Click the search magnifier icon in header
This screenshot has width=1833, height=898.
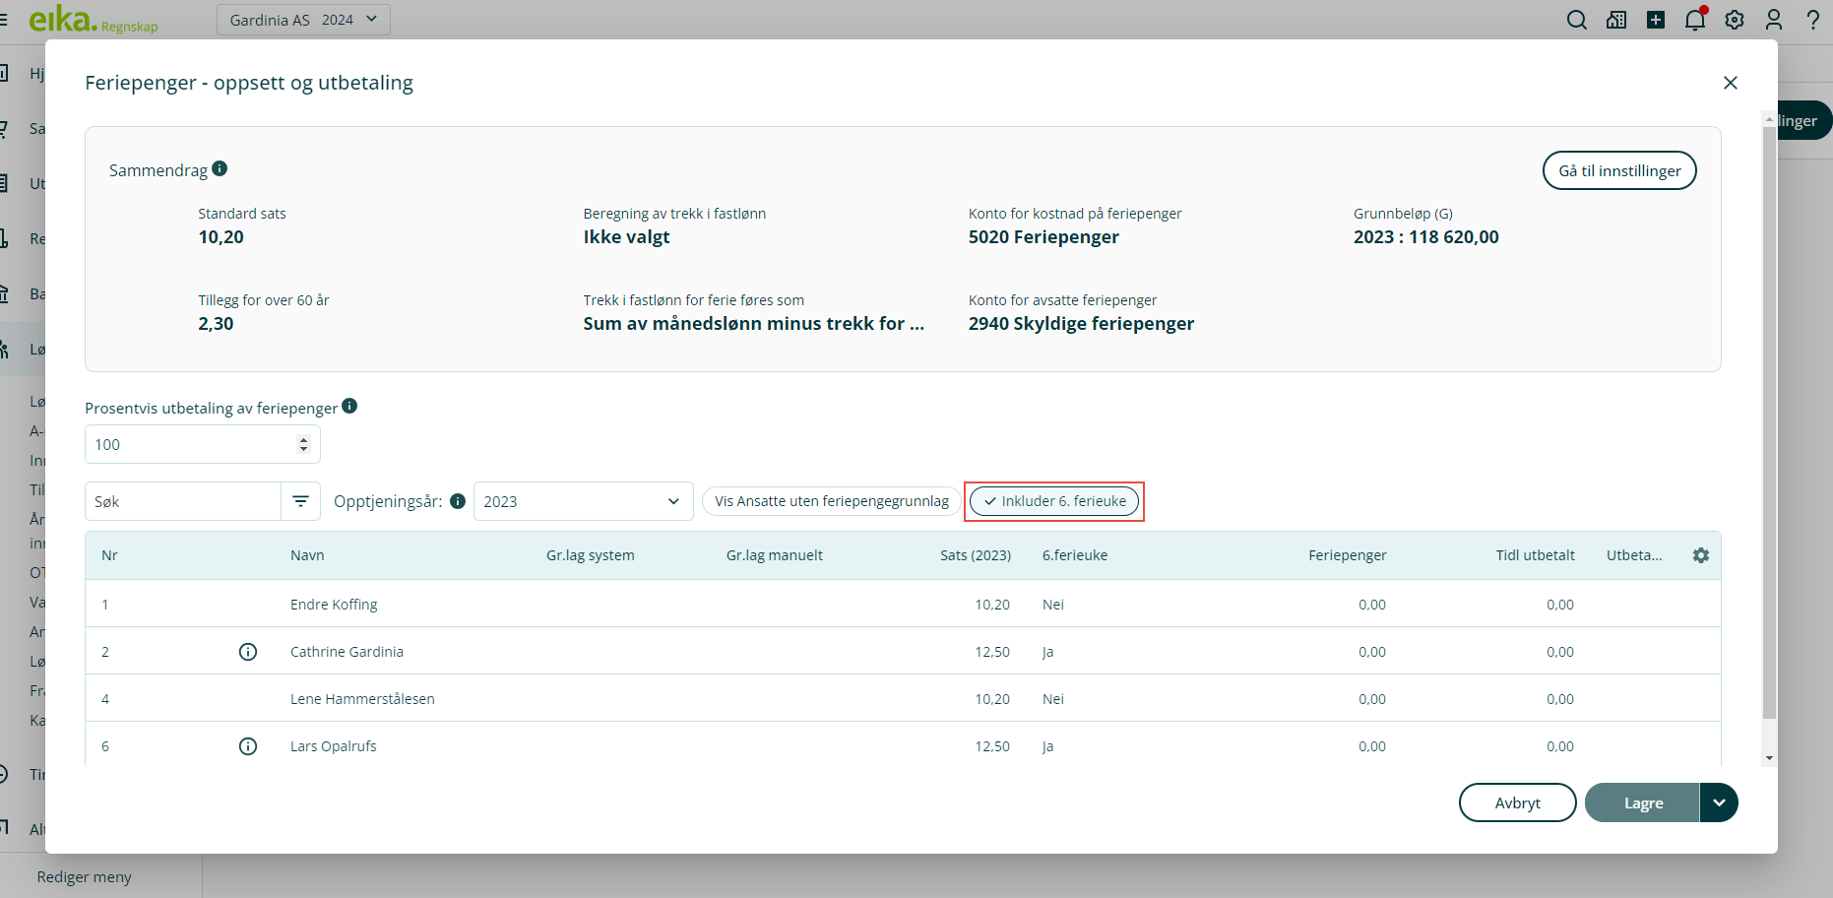coord(1576,20)
